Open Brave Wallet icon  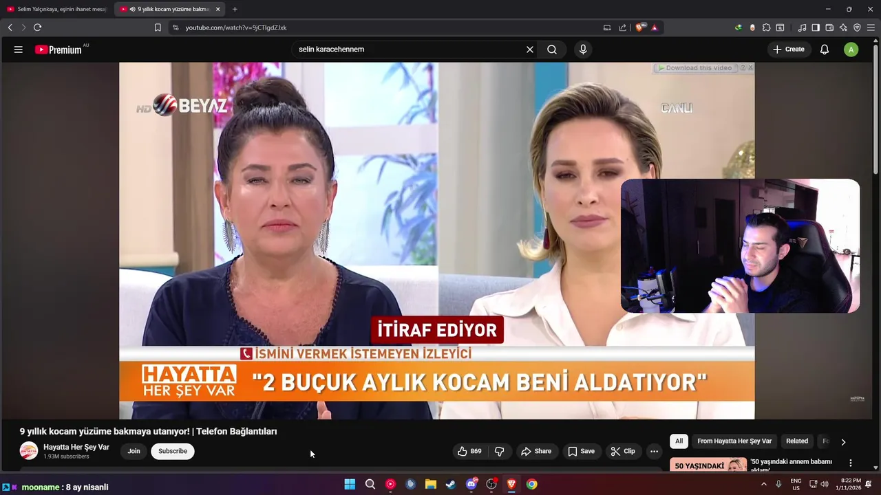tap(829, 27)
